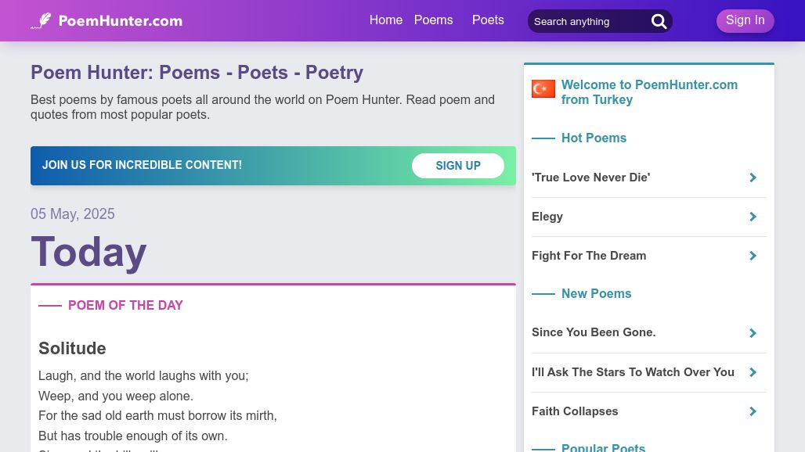The width and height of the screenshot is (805, 452).
Task: Open the PoemHunter.com site title link
Action: tap(120, 21)
